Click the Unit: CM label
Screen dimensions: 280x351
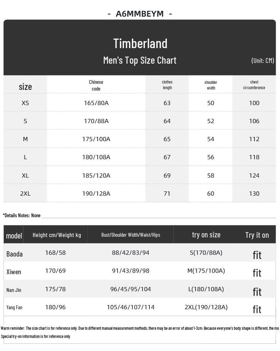263,61
